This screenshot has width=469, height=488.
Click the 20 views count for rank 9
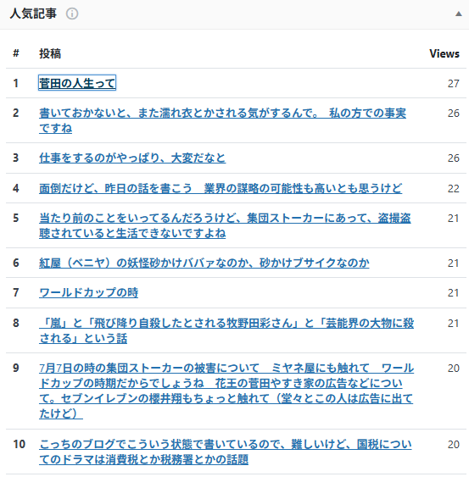point(454,369)
